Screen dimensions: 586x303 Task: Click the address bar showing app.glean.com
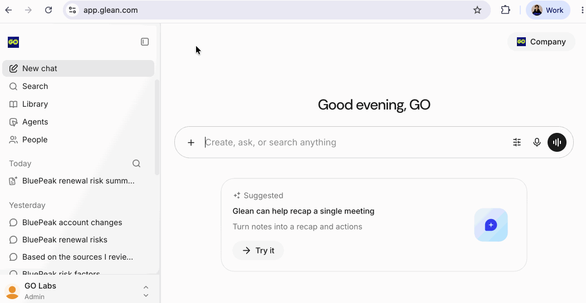tap(276, 10)
